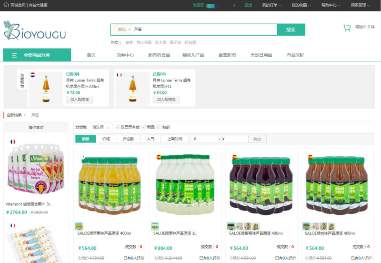Add Lunae Terra 1L to cart
Viewport: 381px width, 263px height.
pos(166,100)
